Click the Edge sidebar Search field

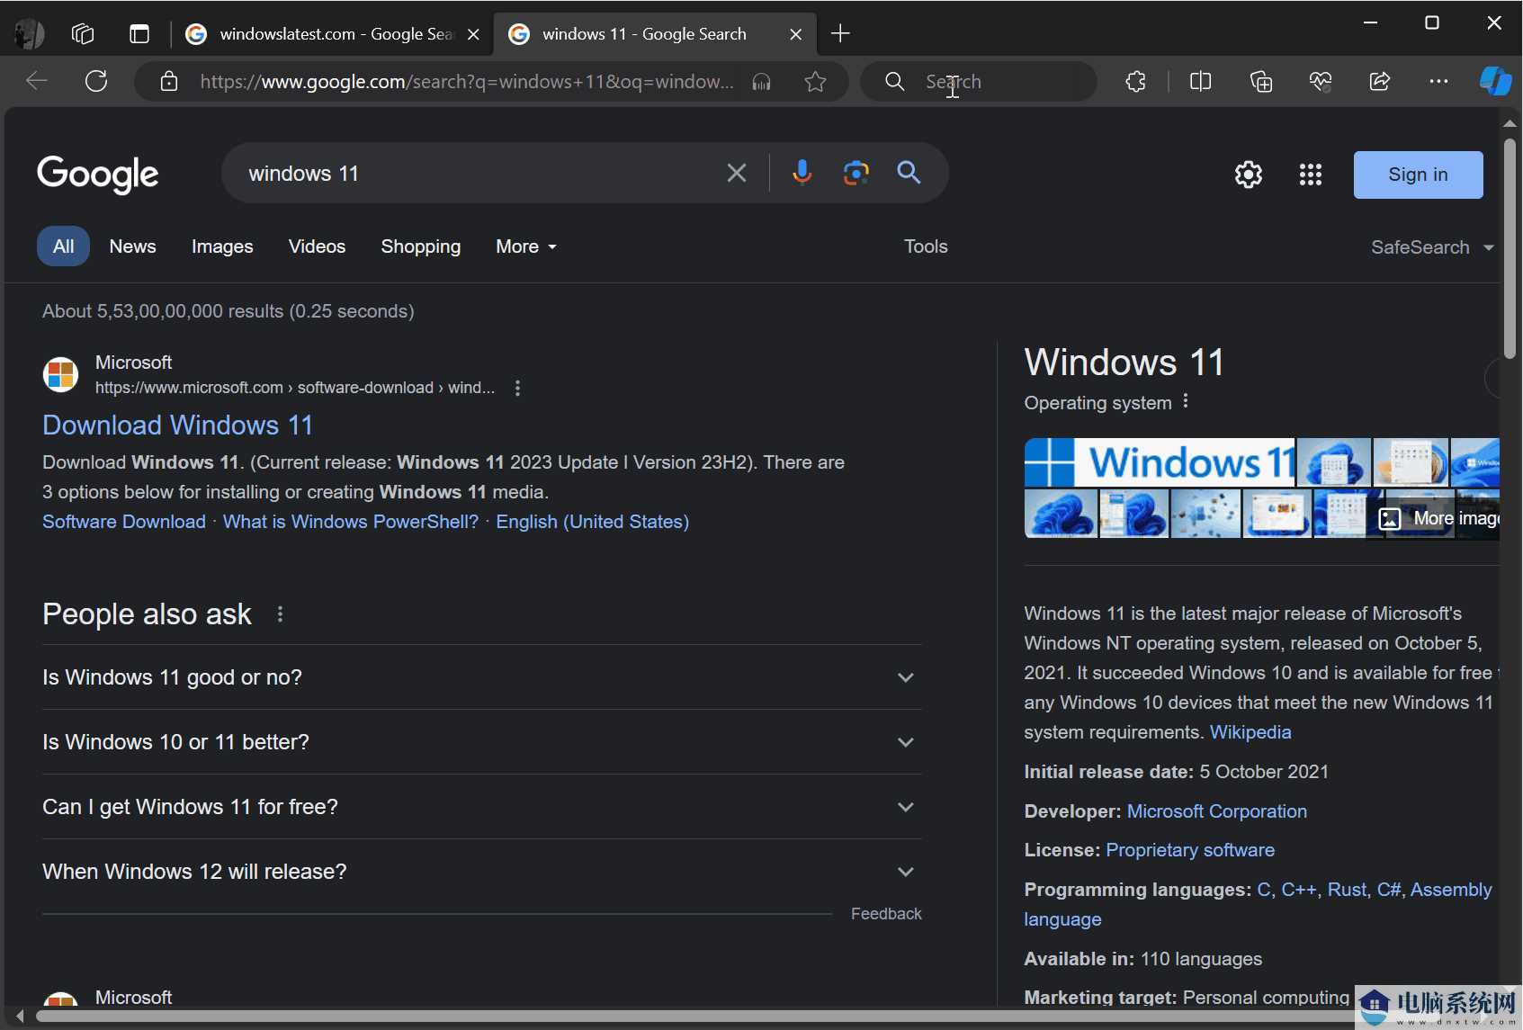pos(979,82)
